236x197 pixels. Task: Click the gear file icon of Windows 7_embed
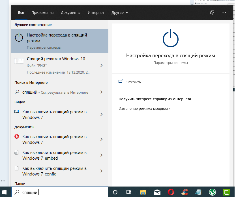point(16,153)
